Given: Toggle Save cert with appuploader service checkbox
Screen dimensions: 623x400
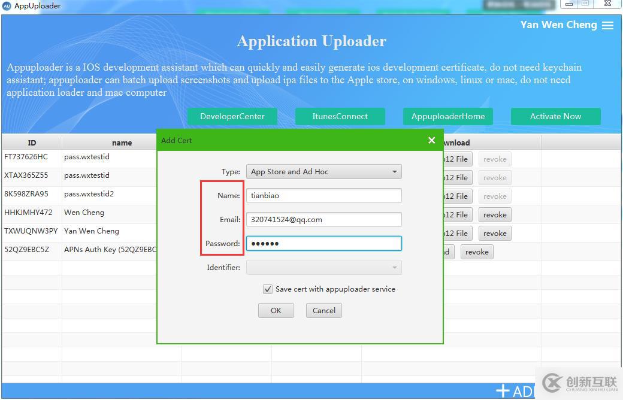Looking at the screenshot, I should click(x=267, y=289).
